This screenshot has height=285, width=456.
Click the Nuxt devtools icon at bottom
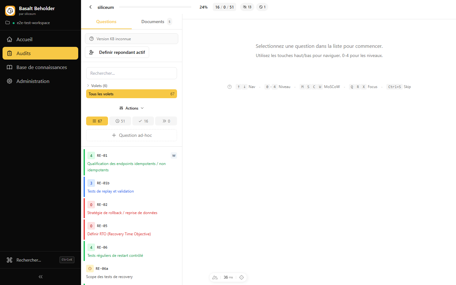[x=215, y=277]
